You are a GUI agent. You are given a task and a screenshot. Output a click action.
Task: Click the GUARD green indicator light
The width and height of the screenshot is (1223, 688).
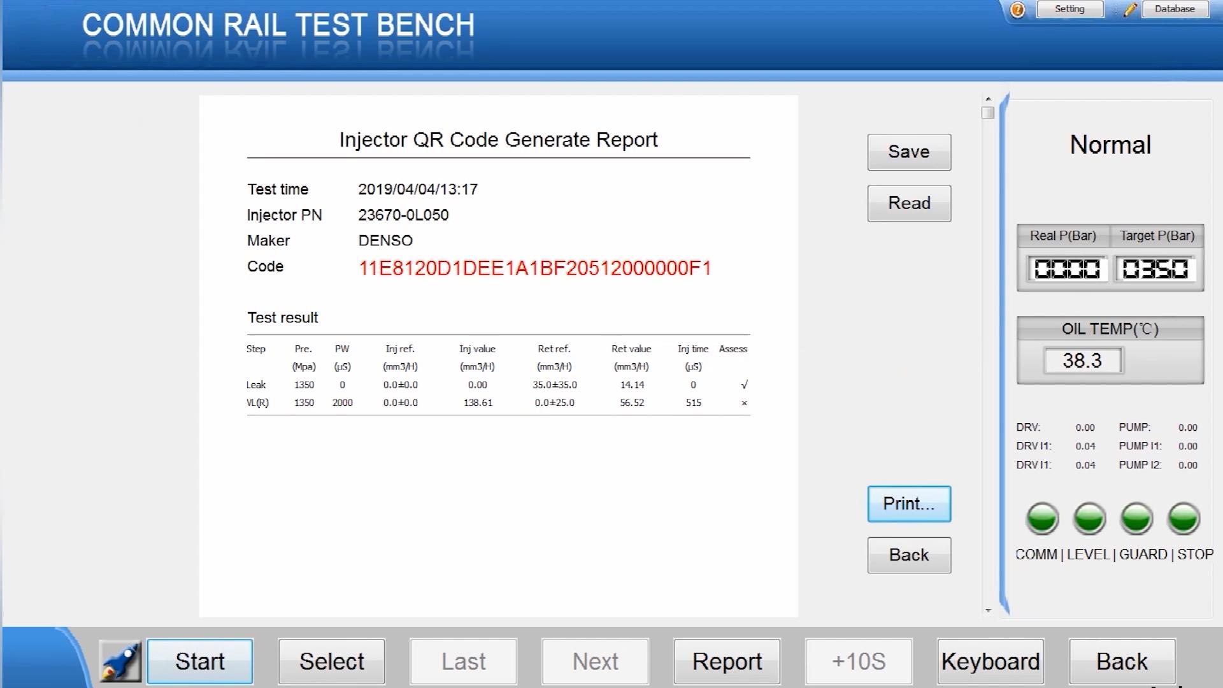pos(1136,518)
